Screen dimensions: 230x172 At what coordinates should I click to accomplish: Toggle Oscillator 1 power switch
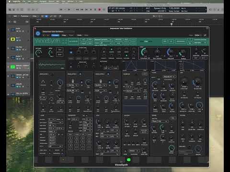click(x=52, y=74)
